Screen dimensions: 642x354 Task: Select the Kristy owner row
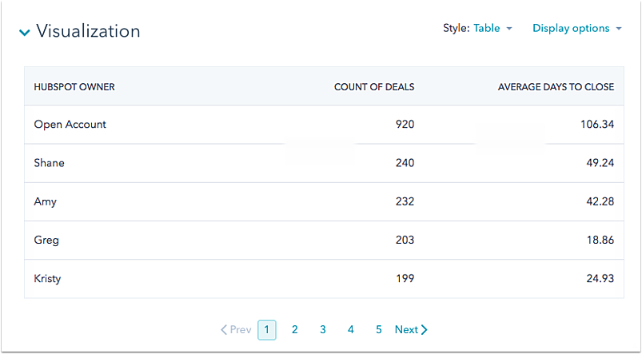pos(48,279)
